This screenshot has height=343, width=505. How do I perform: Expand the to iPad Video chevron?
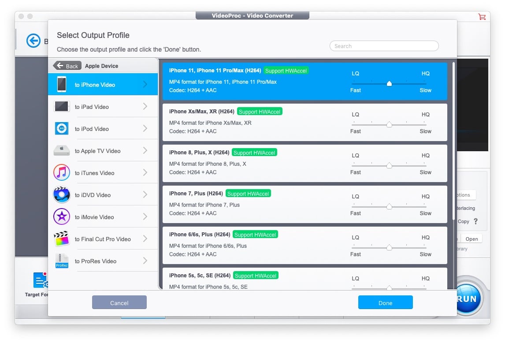[x=145, y=106]
